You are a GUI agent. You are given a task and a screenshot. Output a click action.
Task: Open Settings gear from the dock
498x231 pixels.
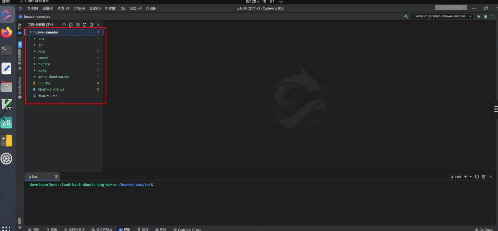click(6, 159)
